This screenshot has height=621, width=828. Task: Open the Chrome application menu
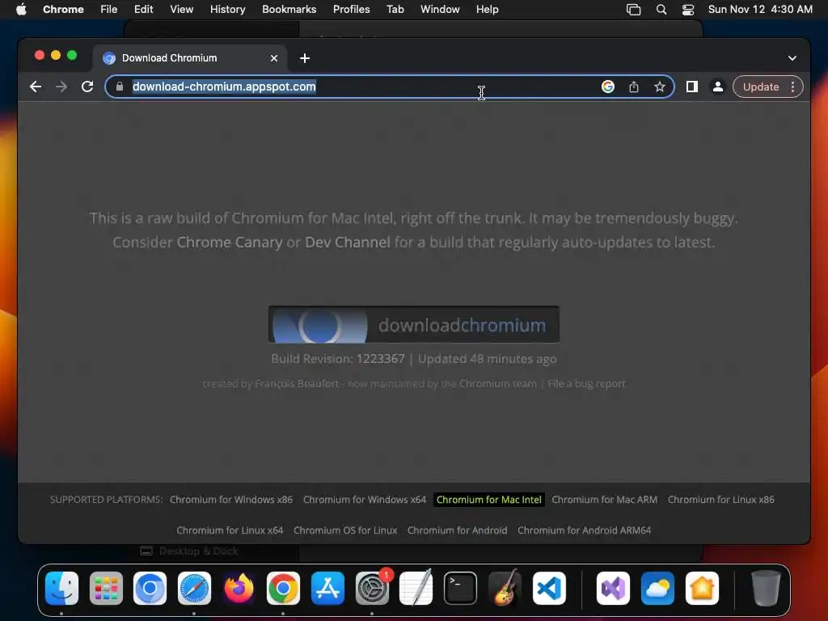tap(63, 10)
